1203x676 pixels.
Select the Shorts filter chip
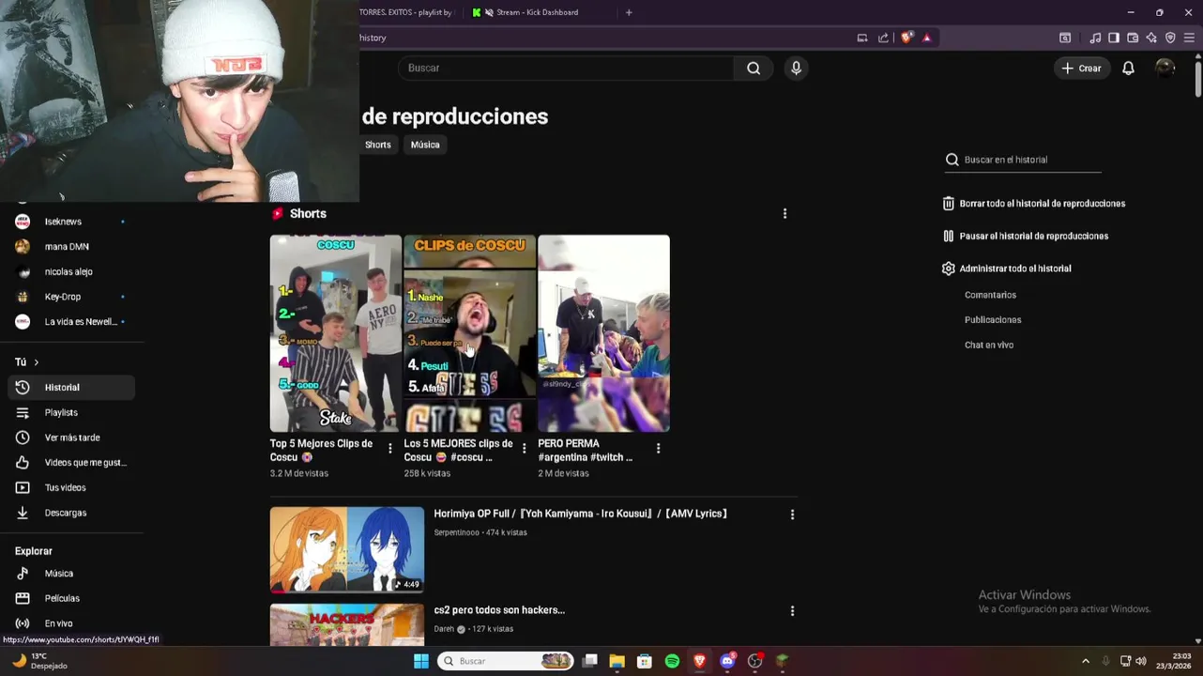pyautogui.click(x=378, y=145)
